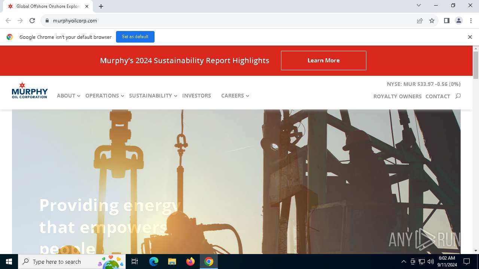479x269 pixels.
Task: Go back using the browser back arrow
Action: (x=8, y=21)
